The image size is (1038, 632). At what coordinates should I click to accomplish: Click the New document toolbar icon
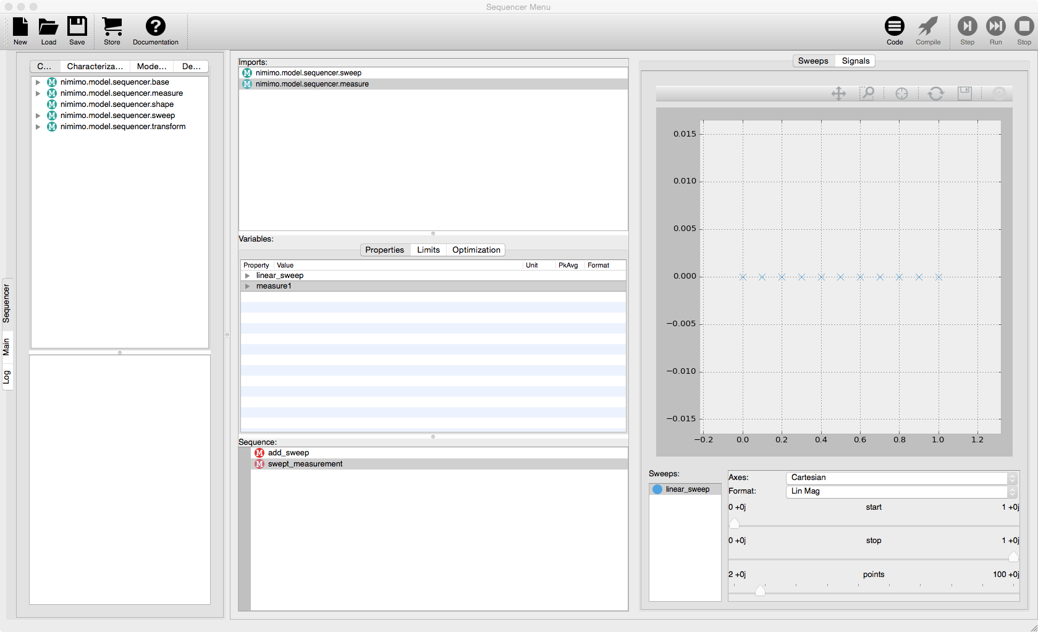(20, 27)
